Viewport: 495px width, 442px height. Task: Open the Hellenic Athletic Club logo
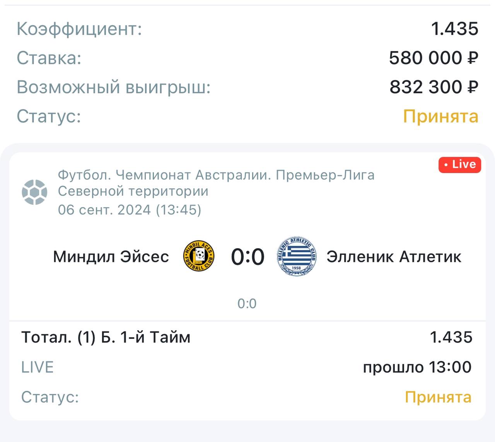tap(297, 256)
